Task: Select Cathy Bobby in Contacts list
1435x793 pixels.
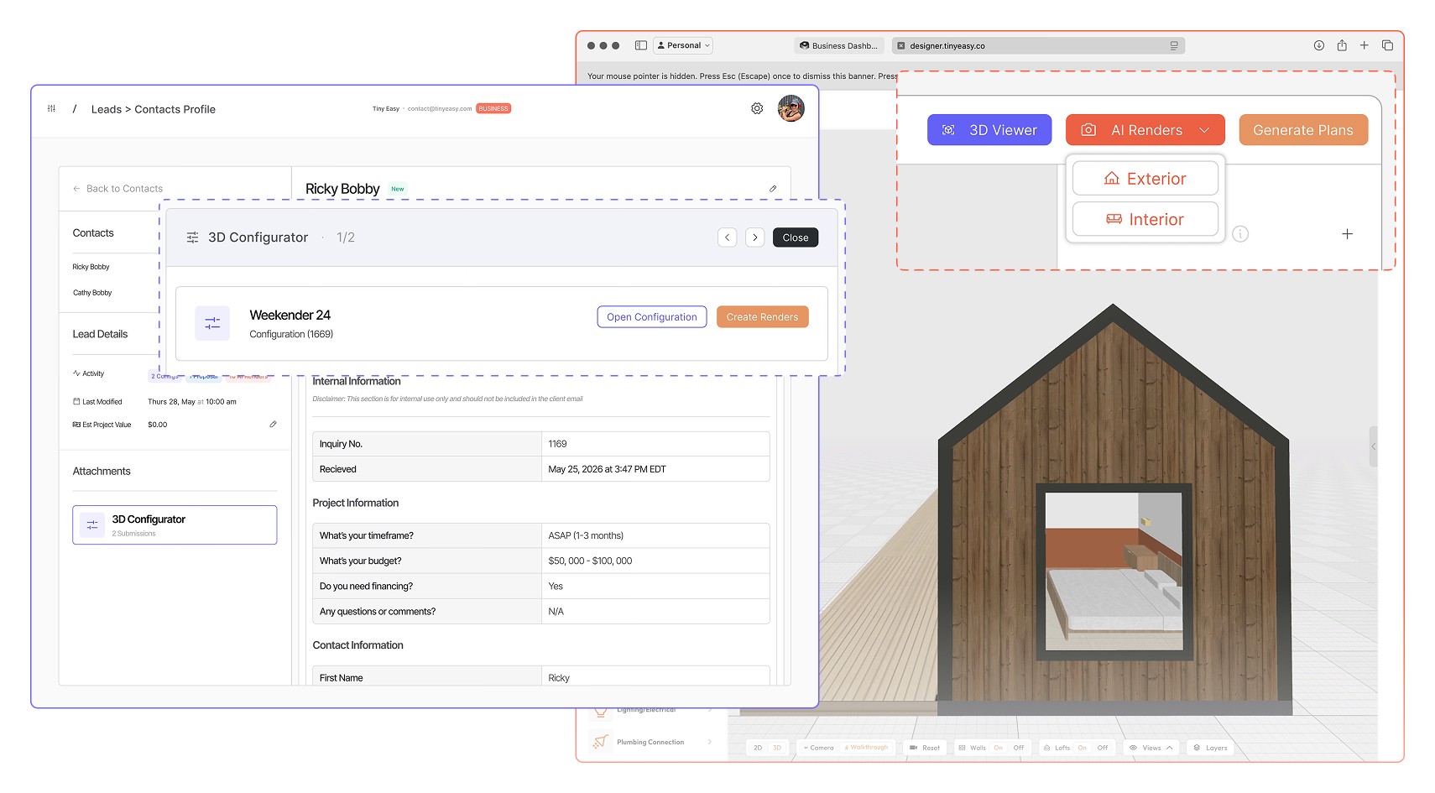Action: [x=92, y=293]
